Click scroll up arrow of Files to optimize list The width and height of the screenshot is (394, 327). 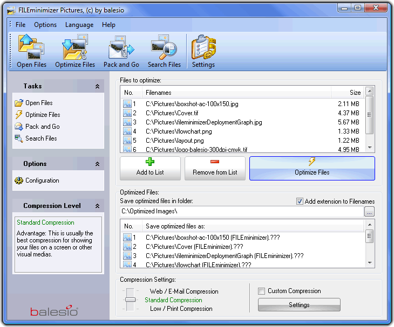[369, 91]
